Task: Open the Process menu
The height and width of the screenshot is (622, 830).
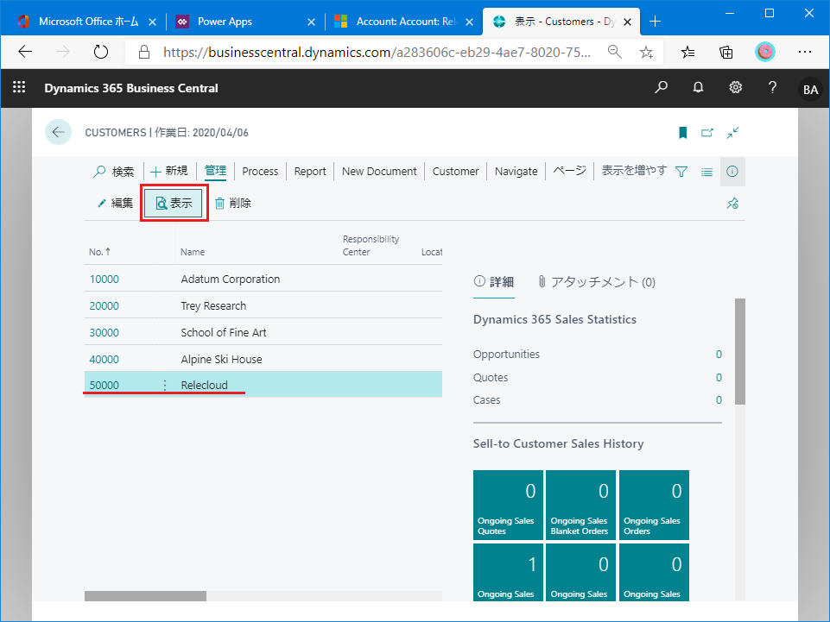Action: [260, 172]
